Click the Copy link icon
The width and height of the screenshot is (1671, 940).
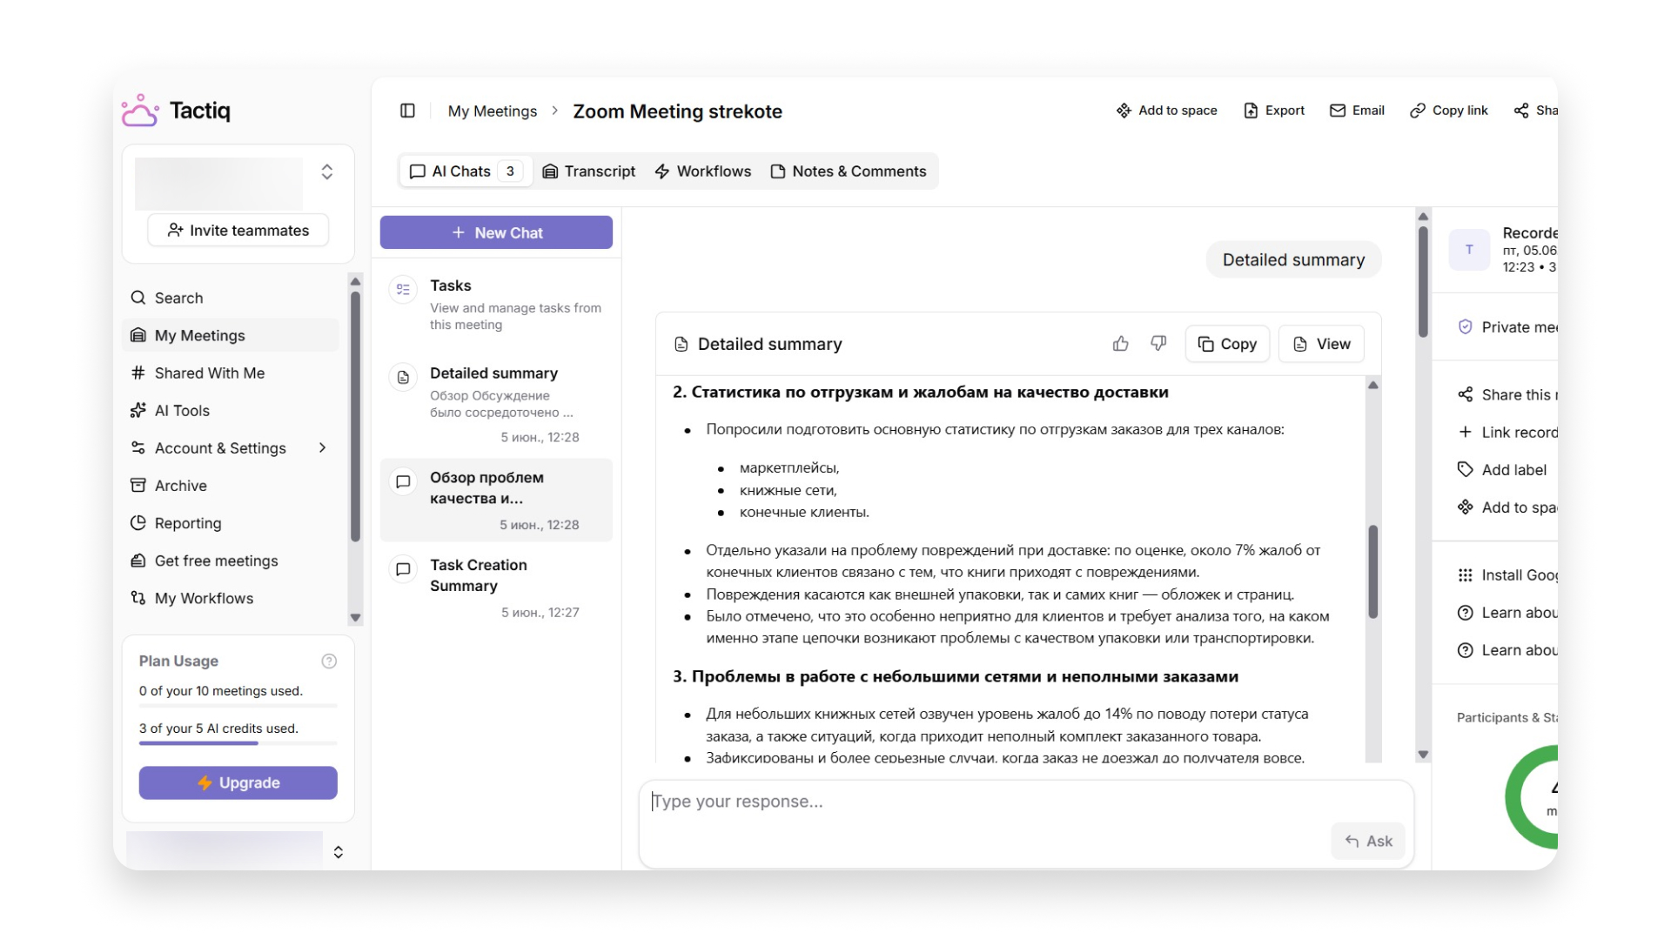click(x=1418, y=111)
